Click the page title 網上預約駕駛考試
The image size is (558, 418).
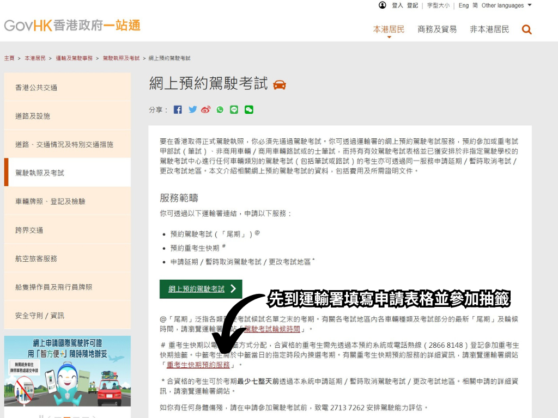209,83
